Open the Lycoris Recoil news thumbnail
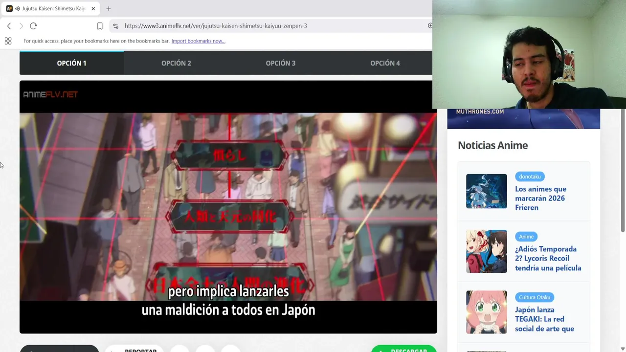This screenshot has height=352, width=626. (486, 251)
